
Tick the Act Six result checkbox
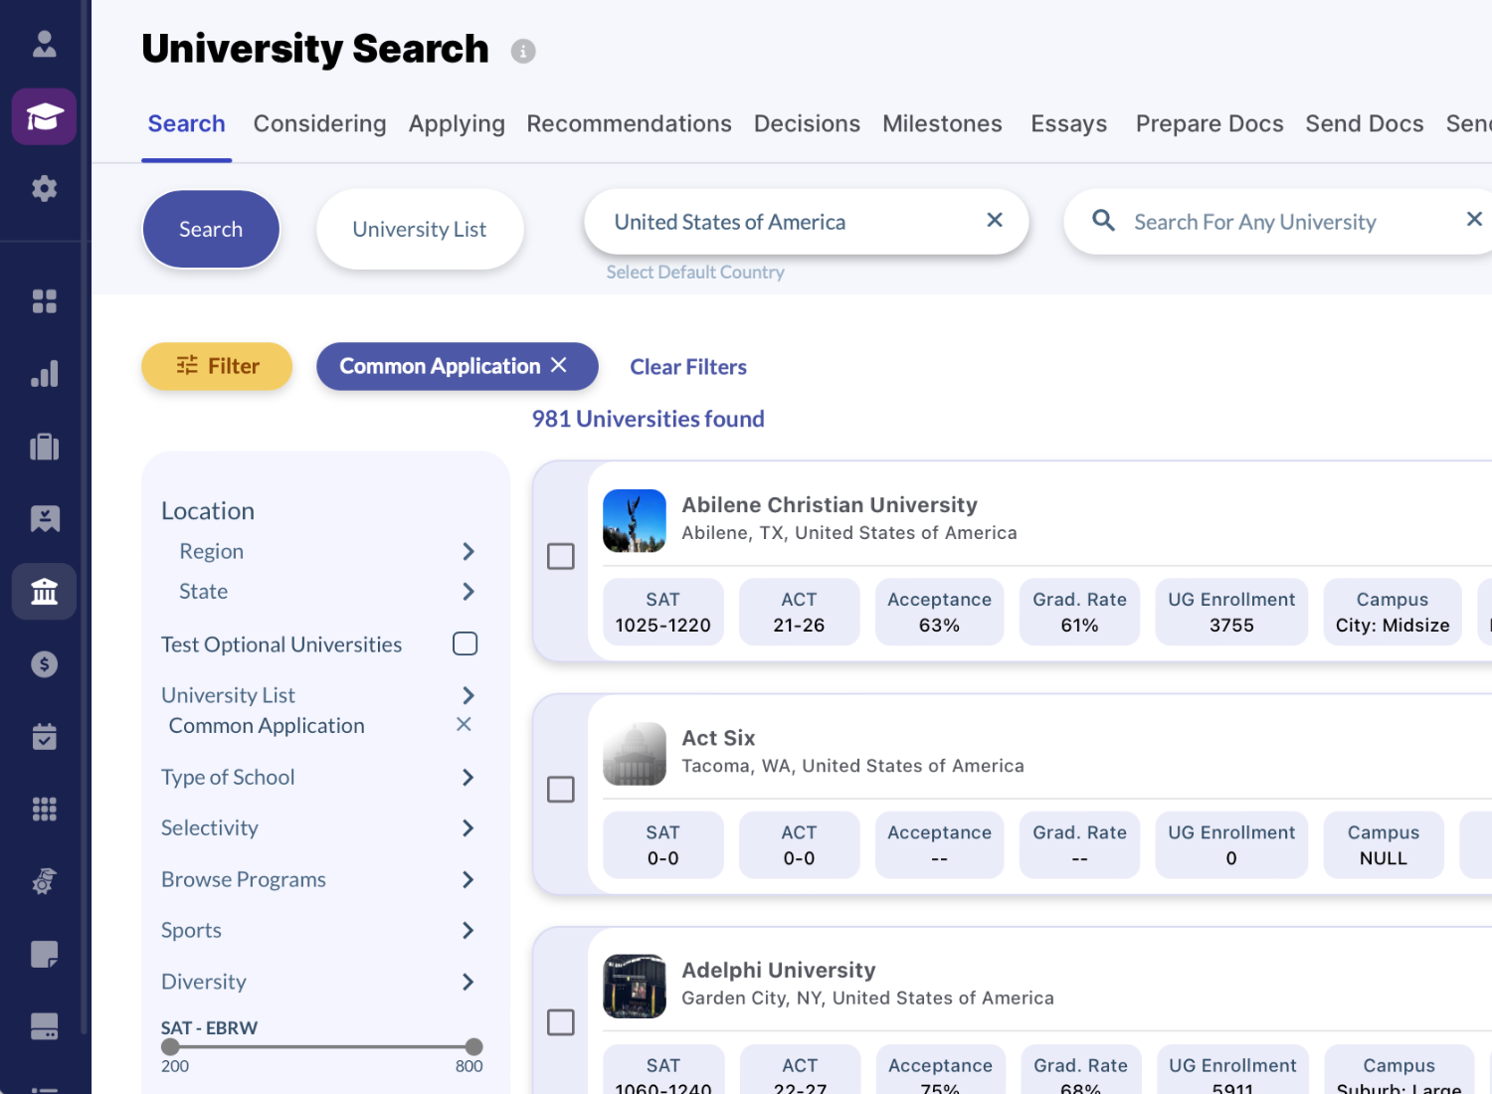click(561, 790)
